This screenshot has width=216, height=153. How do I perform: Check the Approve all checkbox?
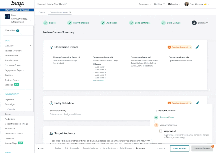tap(161, 131)
